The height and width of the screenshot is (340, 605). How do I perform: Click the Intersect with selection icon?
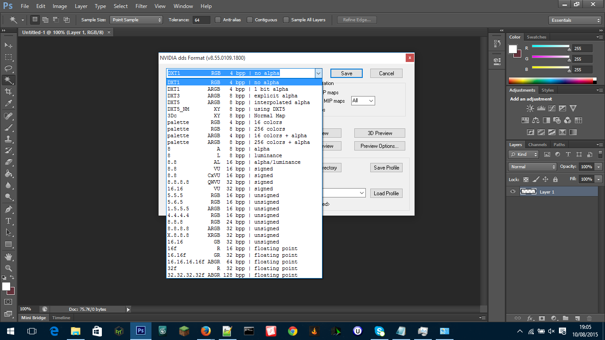[x=66, y=20]
